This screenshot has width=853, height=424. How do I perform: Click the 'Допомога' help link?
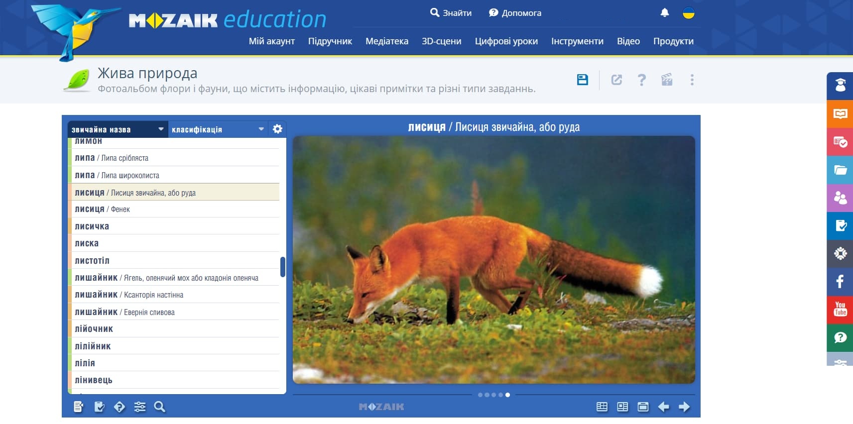[515, 13]
